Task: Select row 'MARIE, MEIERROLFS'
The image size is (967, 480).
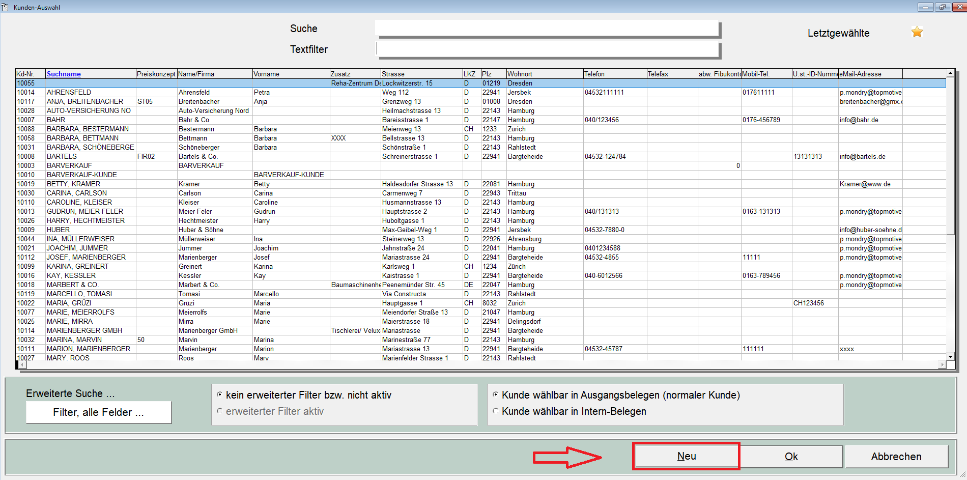Action: tap(481, 312)
